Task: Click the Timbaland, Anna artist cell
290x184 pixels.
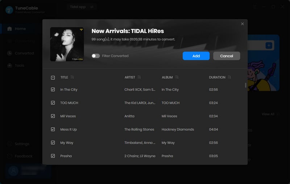Action: [140, 143]
